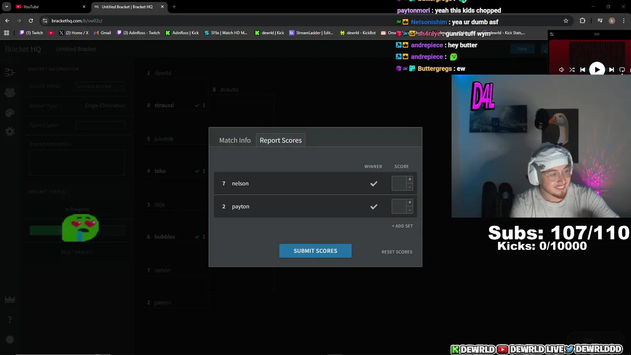The height and width of the screenshot is (355, 631).
Task: Skip to previous track in media popup
Action: (583, 70)
